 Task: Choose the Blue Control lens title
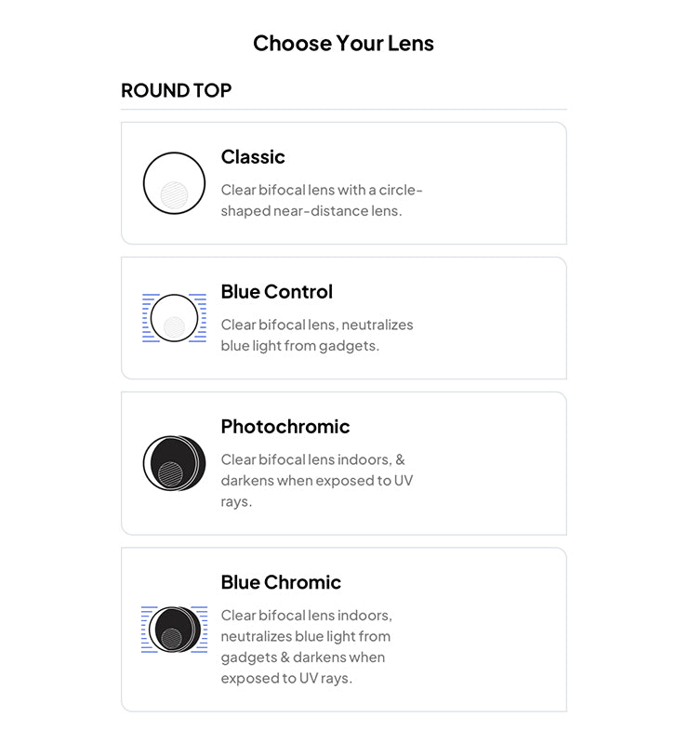pyautogui.click(x=276, y=291)
